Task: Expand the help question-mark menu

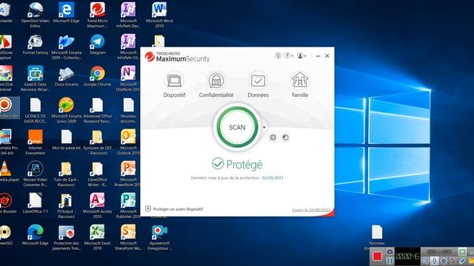Action: 289,56
